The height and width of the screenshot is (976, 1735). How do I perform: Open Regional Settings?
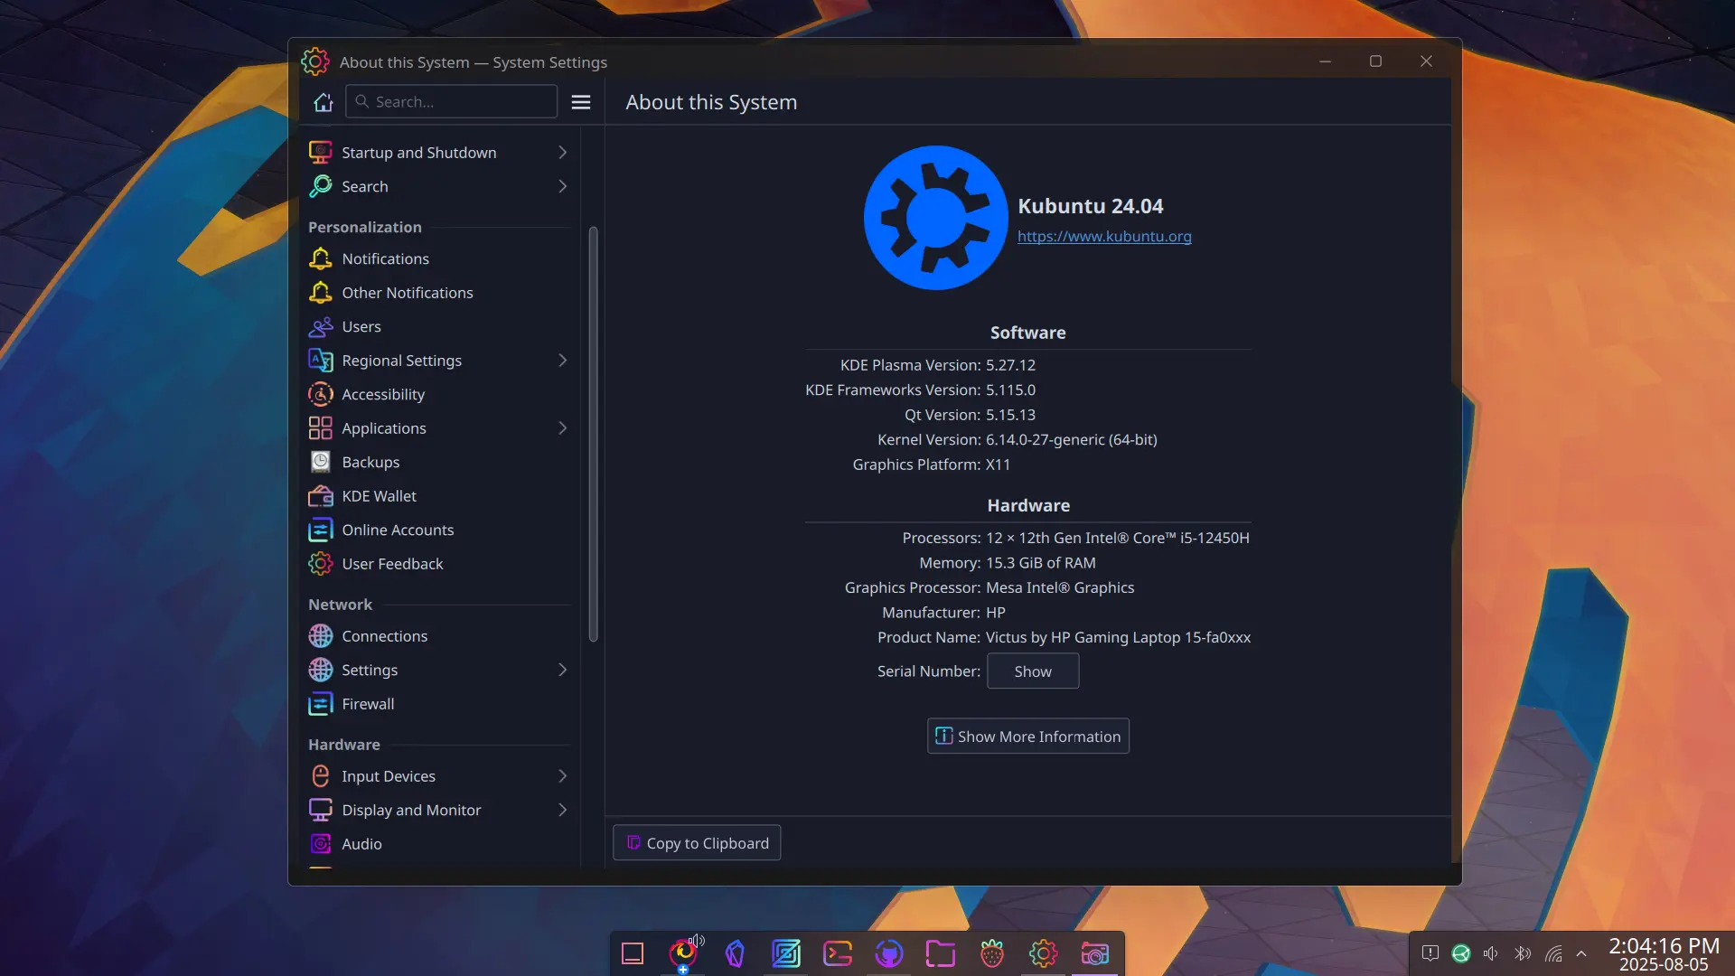[x=438, y=361]
